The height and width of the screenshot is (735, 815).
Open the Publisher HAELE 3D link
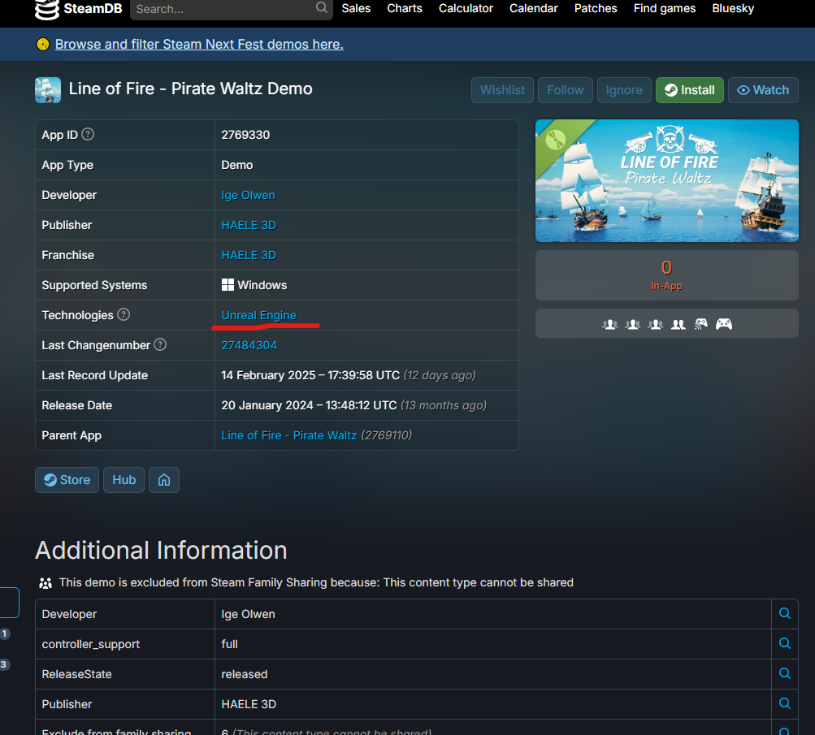(249, 225)
